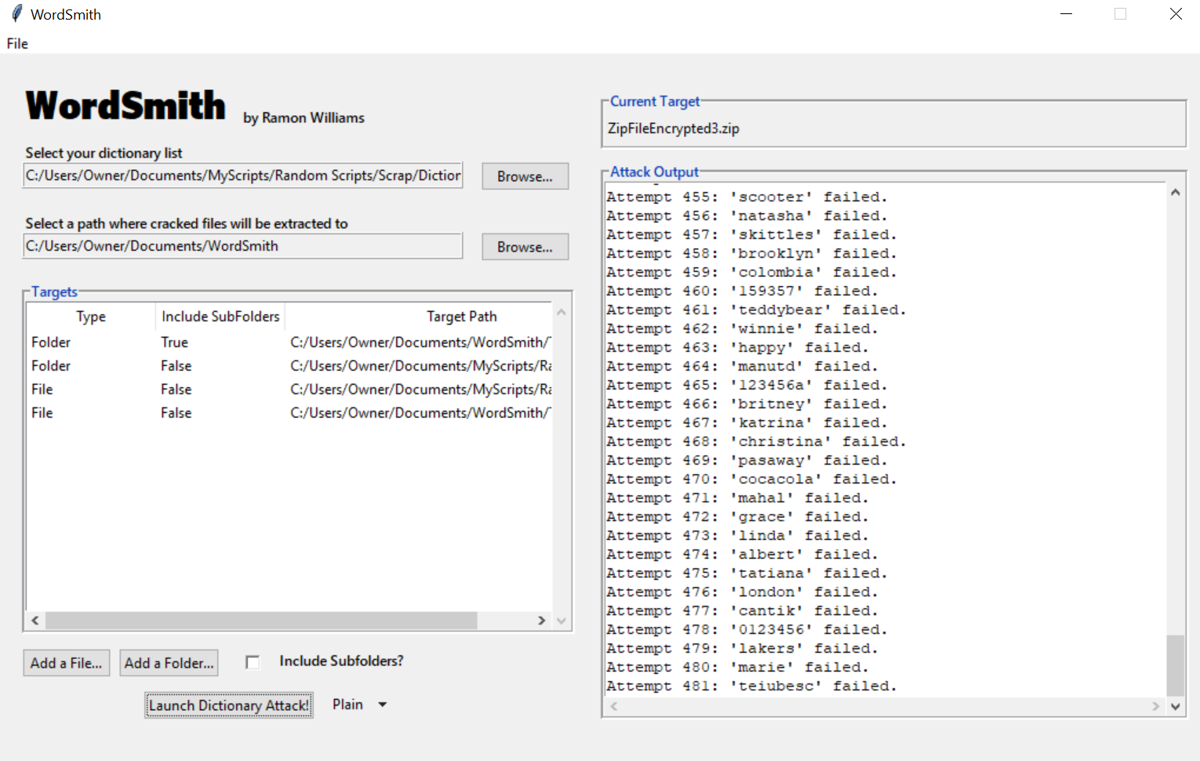The height and width of the screenshot is (761, 1200).
Task: Click the Attack Output vertical scrollbar thumb
Action: 1175,665
